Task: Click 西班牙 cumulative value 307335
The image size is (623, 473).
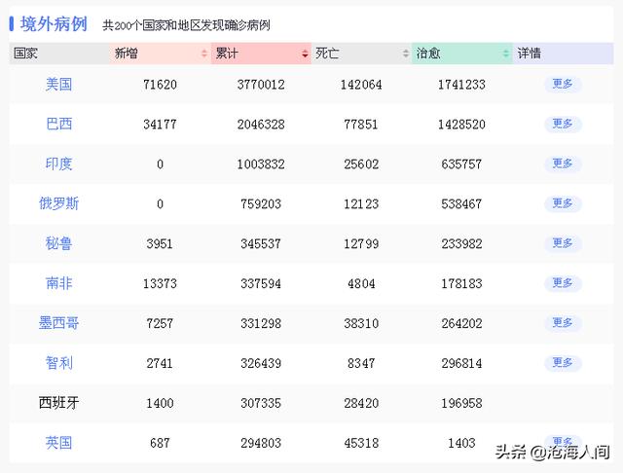Action: (x=261, y=403)
